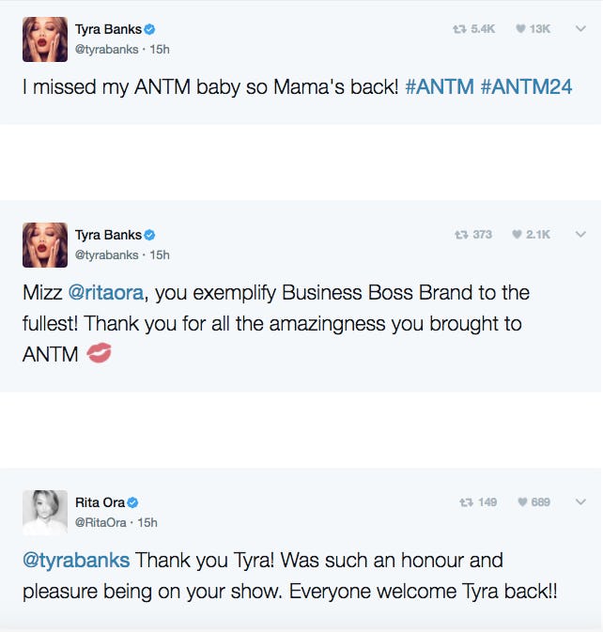The width and height of the screenshot is (603, 632).
Task: Click Tyra Banks avatar on second tweet
Action: 45,244
